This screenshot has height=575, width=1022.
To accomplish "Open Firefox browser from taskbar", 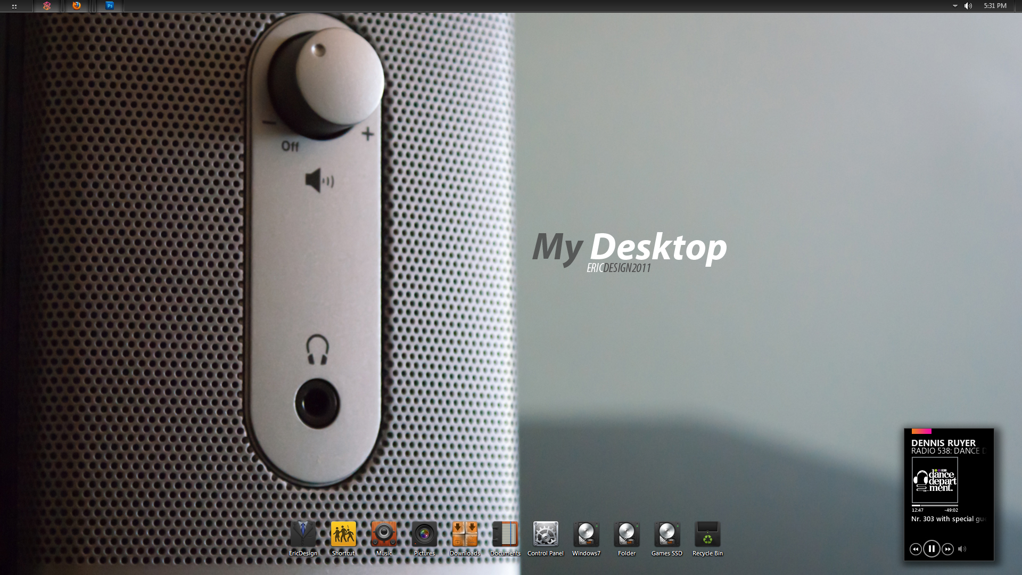I will (77, 6).
